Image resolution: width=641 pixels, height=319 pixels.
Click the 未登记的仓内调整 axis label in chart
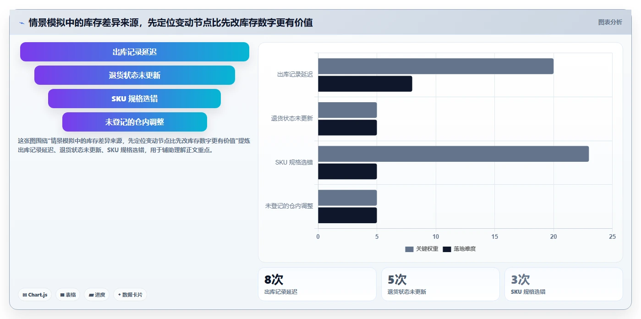pos(289,206)
